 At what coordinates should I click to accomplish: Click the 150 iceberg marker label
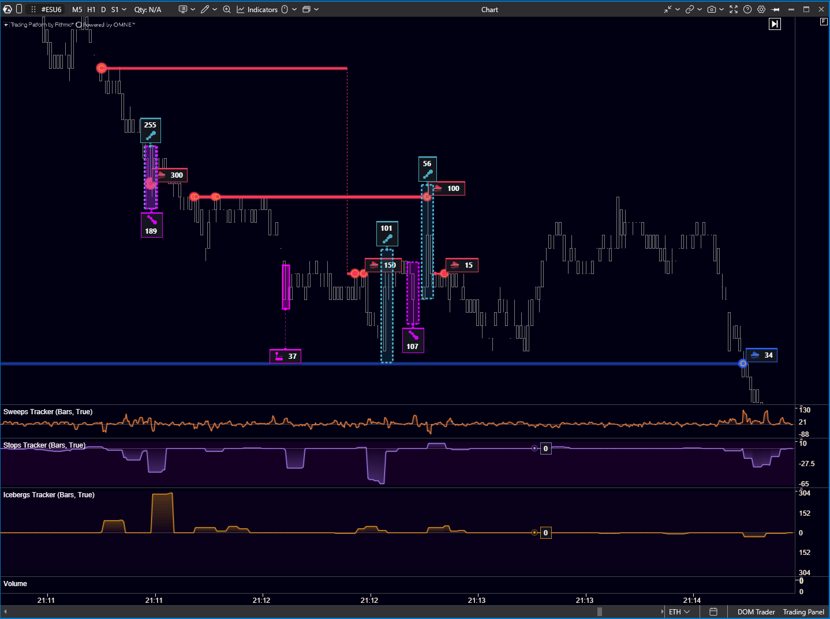tap(383, 265)
